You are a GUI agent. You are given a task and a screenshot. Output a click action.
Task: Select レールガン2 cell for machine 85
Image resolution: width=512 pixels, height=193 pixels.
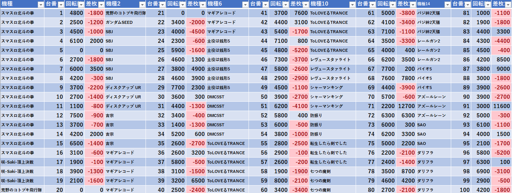pyautogui.click(x=434, y=50)
